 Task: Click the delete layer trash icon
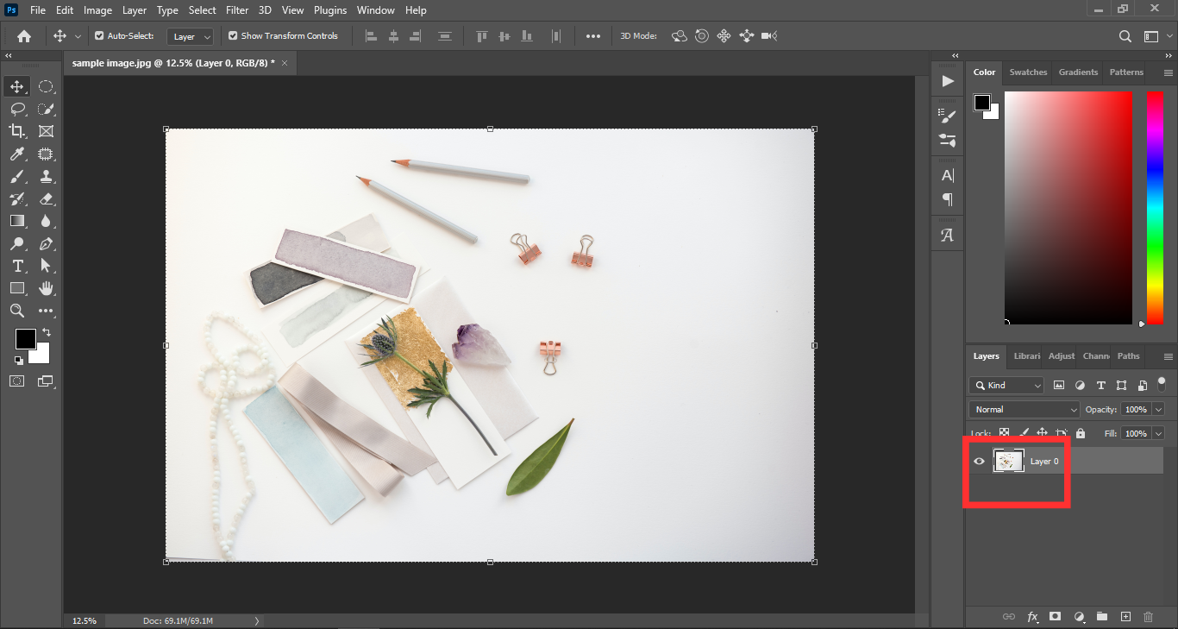(x=1148, y=617)
